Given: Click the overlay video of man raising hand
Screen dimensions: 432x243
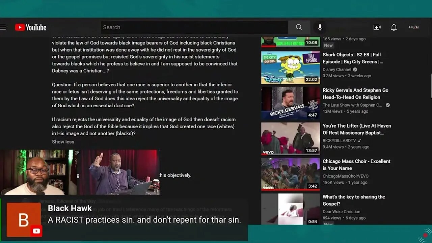Looking at the screenshot, I should tap(118, 172).
